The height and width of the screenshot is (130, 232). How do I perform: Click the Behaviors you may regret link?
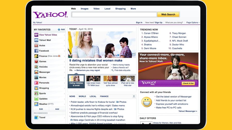click(x=88, y=70)
